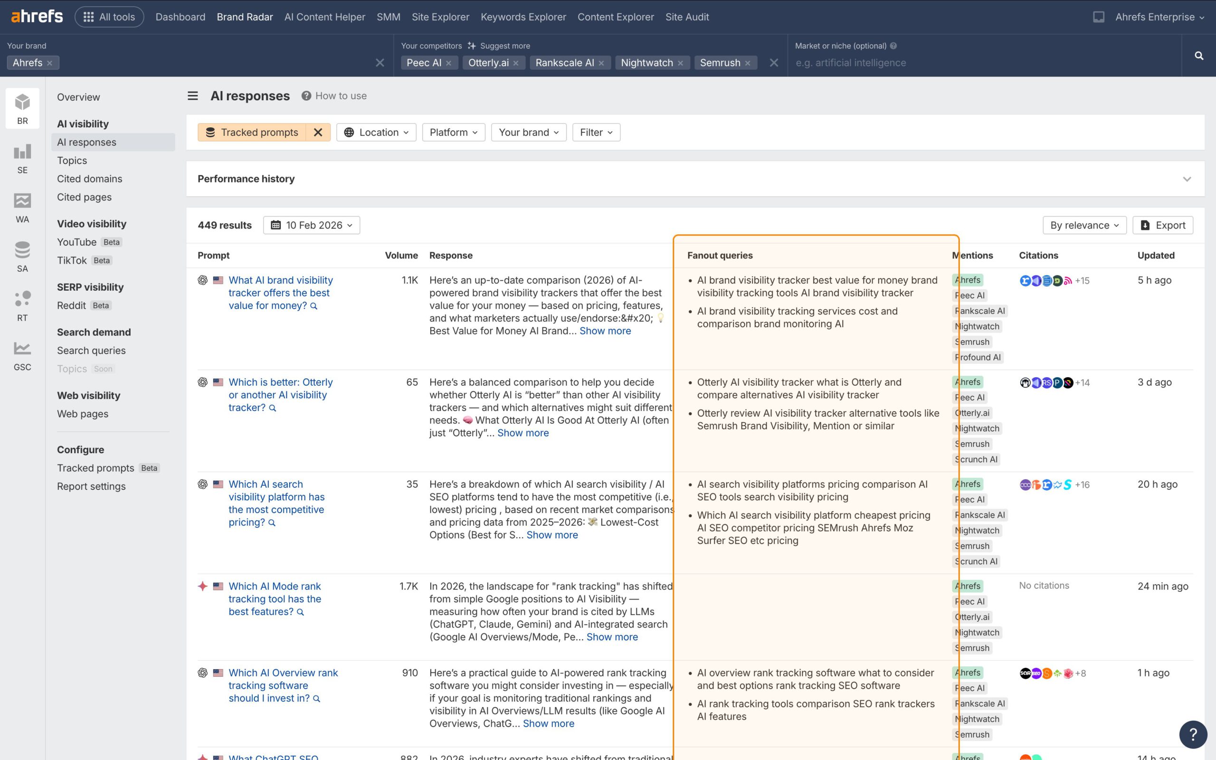Click the search magnifier in header
This screenshot has width=1216, height=760.
coord(1199,56)
